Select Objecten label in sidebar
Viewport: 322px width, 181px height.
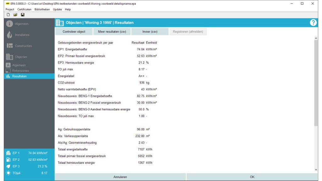[21, 57]
